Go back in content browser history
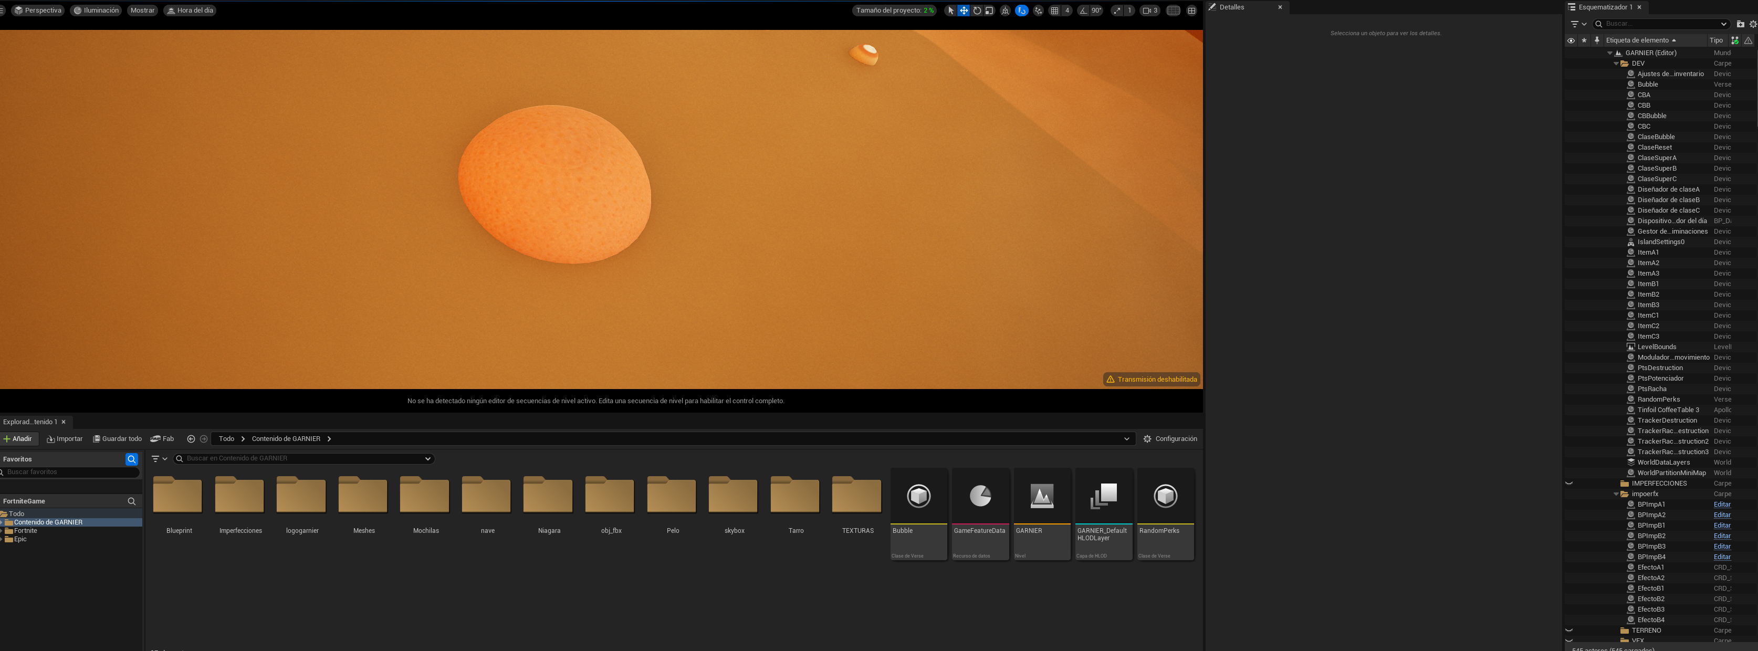 click(x=191, y=439)
